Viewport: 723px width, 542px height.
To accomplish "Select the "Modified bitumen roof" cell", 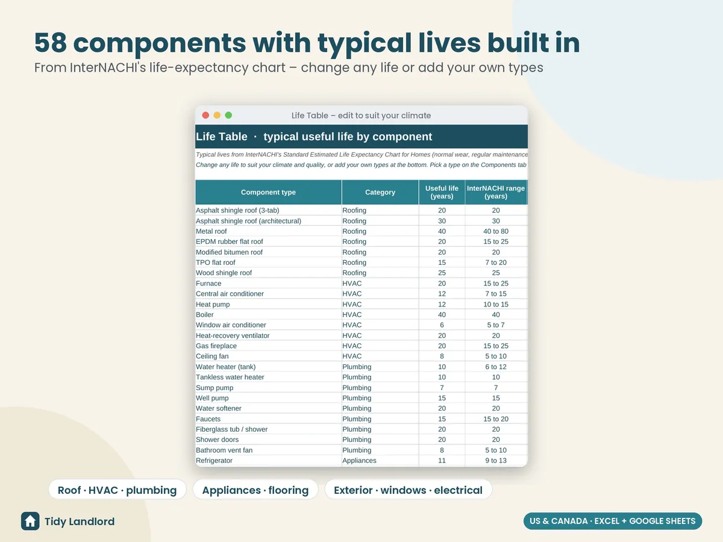I will click(269, 252).
